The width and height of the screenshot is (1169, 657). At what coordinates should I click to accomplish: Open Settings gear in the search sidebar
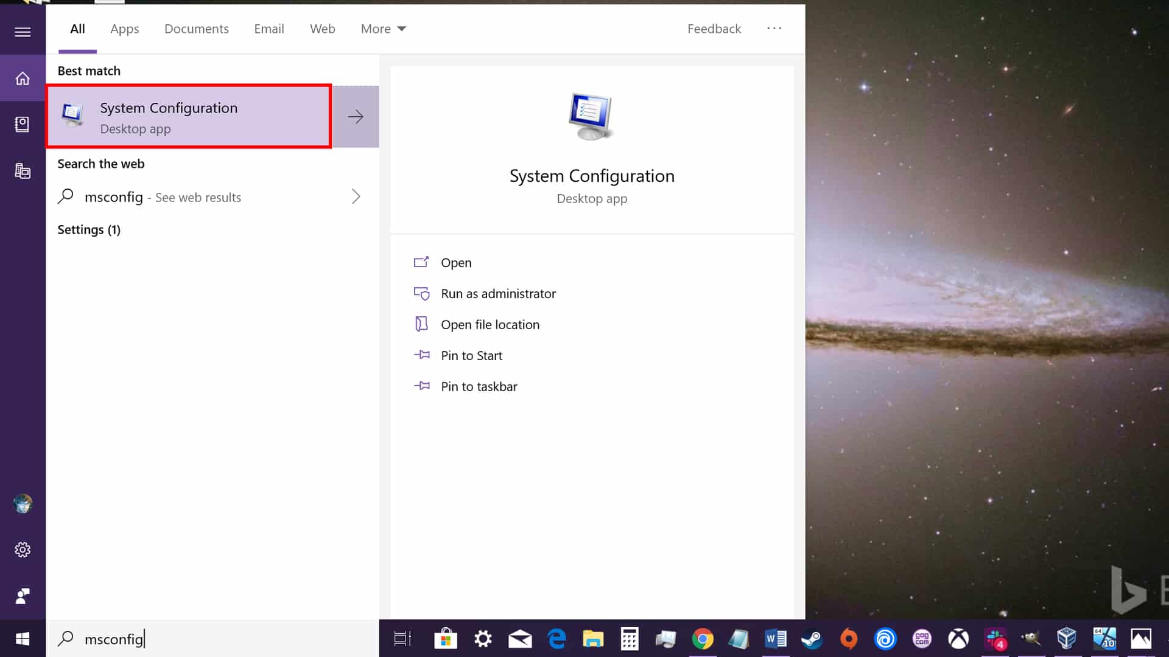click(x=23, y=550)
